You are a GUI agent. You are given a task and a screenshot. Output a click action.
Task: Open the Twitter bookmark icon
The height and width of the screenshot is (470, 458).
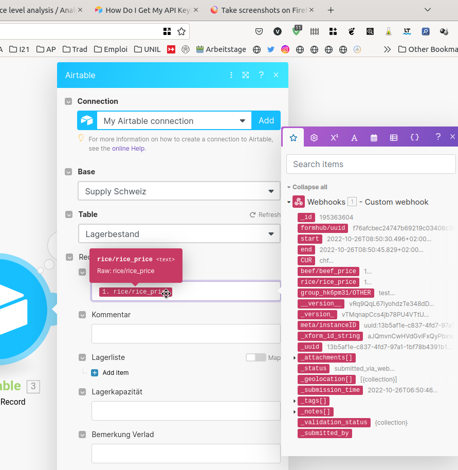click(271, 49)
